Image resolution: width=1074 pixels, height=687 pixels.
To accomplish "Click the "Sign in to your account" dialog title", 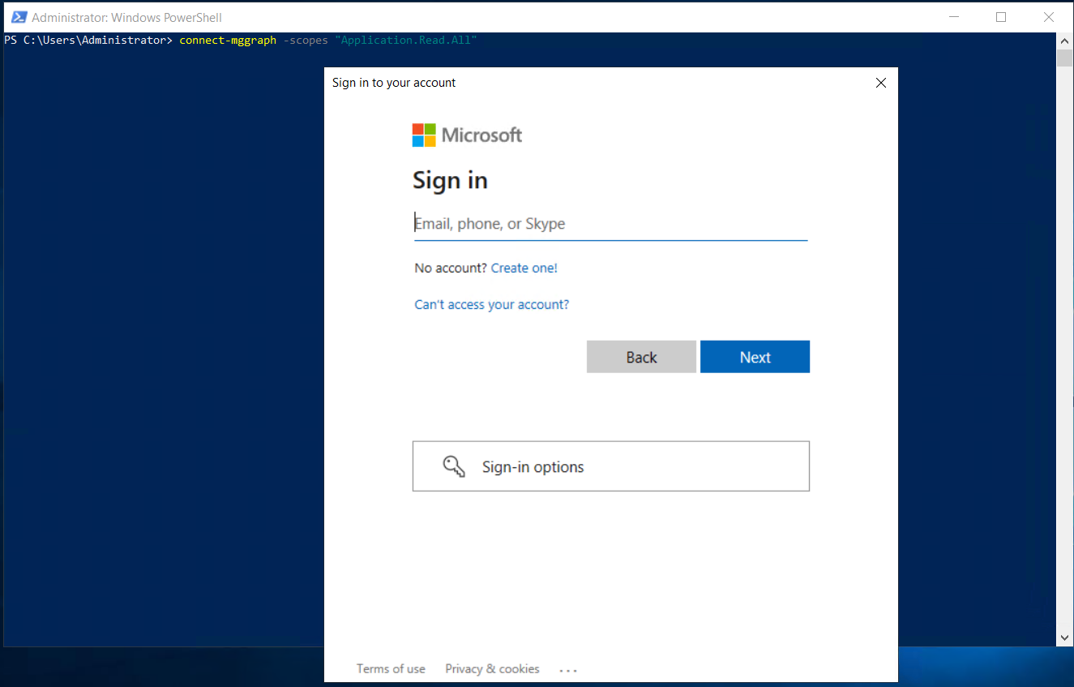I will pyautogui.click(x=394, y=83).
